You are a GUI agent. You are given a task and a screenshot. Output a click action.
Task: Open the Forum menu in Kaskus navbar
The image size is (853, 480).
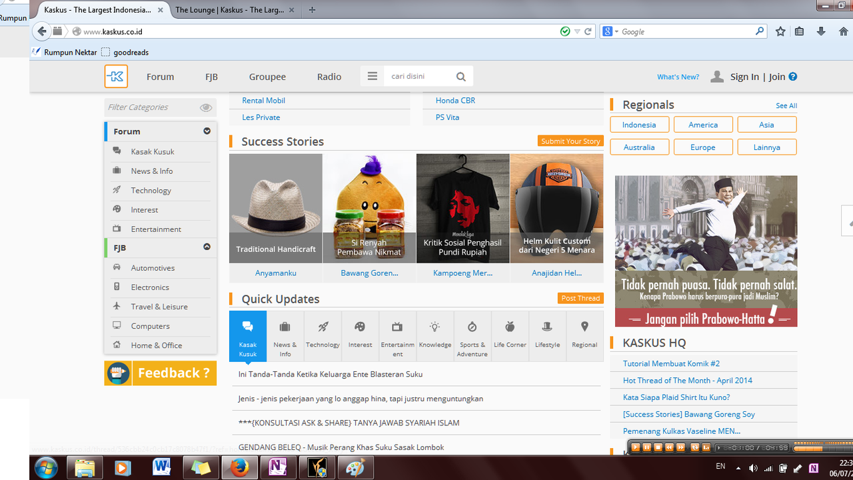[160, 77]
